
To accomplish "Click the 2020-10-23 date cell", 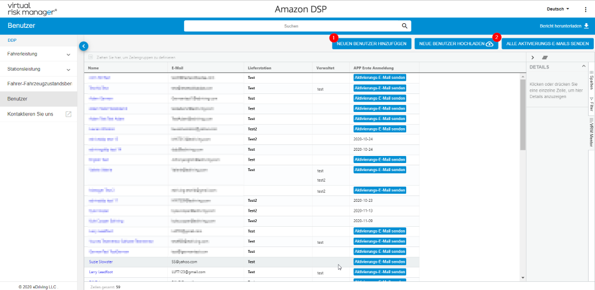I will [x=362, y=200].
